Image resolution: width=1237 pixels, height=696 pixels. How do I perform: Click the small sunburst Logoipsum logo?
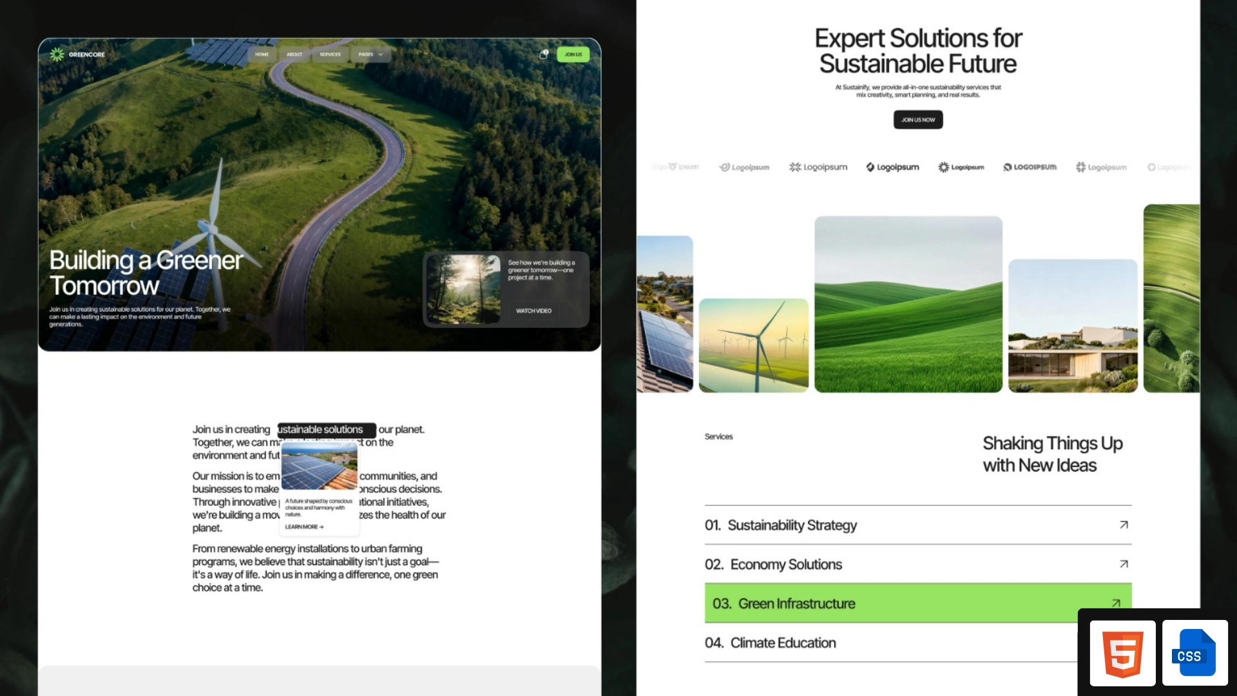(x=961, y=167)
